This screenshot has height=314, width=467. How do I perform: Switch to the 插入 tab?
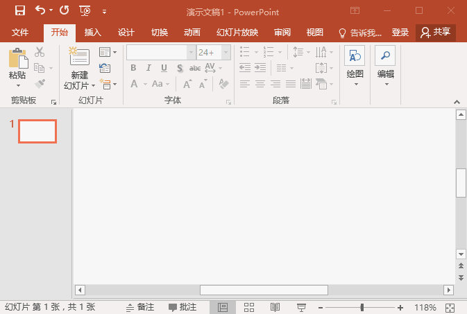tap(92, 32)
